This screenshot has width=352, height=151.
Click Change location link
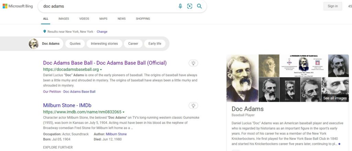[102, 32]
